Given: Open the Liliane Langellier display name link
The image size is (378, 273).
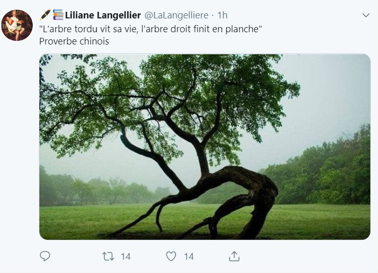Looking at the screenshot, I should coord(103,15).
